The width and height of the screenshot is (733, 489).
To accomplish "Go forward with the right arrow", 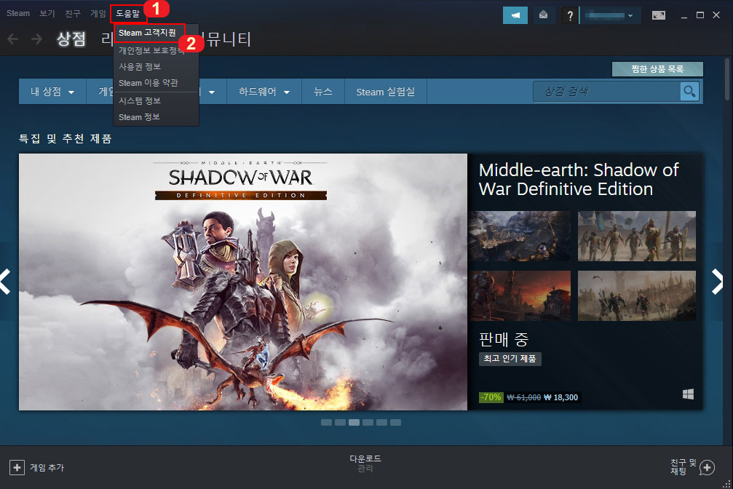I will 36,39.
